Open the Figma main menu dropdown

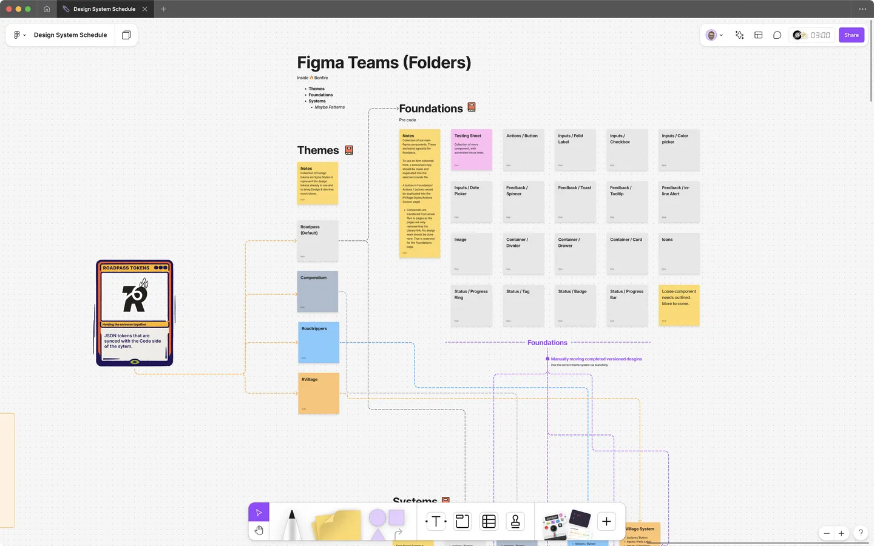[x=19, y=35]
